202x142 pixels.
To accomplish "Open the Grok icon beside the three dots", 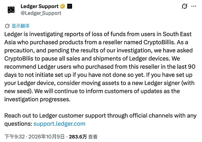I will 184,6.
